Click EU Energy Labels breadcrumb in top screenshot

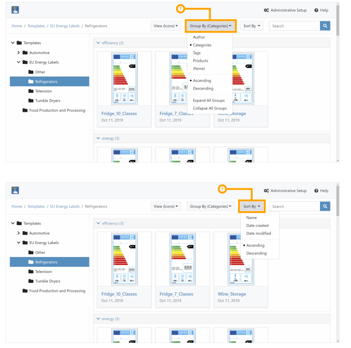[x=65, y=26]
